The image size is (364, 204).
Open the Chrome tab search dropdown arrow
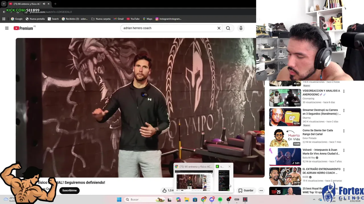coord(4,4)
